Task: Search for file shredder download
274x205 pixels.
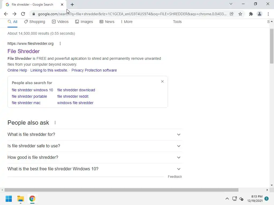Action: (76, 90)
